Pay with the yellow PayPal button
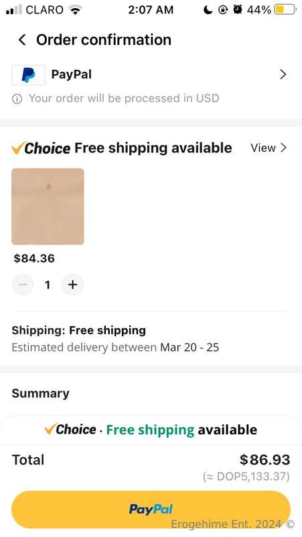This screenshot has height=537, width=302. pos(151,509)
